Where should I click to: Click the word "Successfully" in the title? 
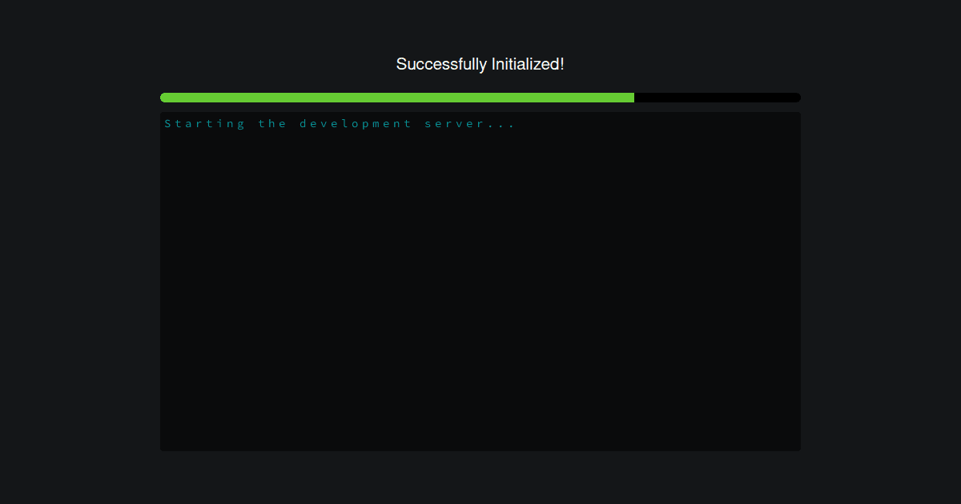click(x=441, y=64)
